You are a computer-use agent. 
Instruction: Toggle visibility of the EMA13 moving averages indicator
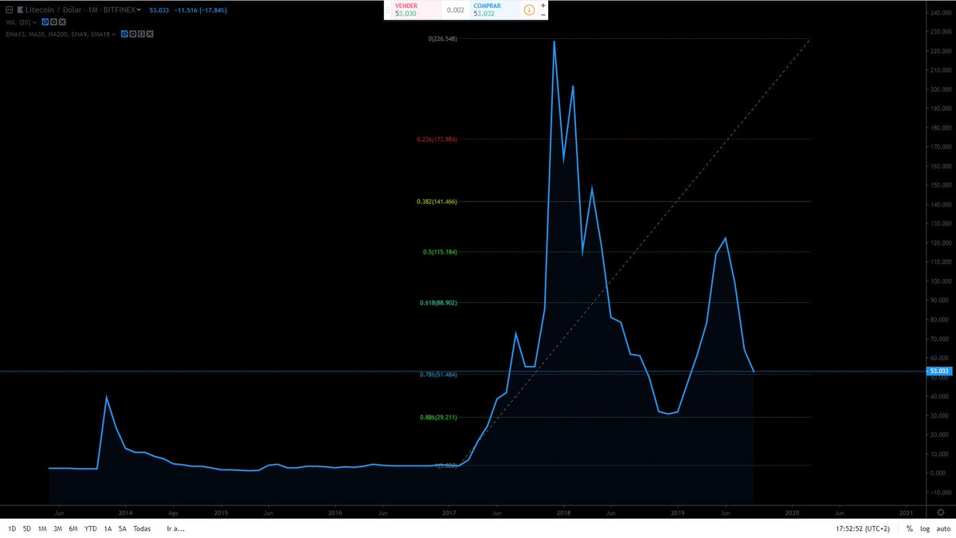[124, 34]
